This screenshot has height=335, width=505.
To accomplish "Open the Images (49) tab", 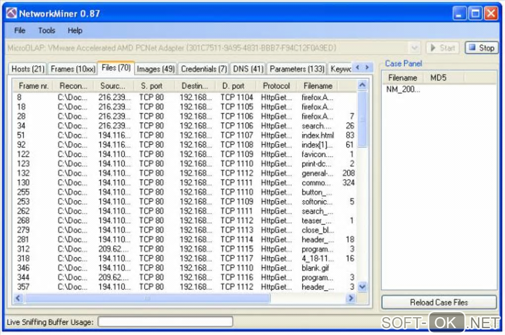I will pos(155,69).
